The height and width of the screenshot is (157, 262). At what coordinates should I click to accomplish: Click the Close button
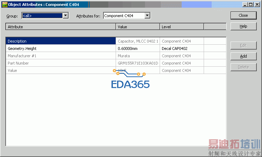click(x=243, y=15)
